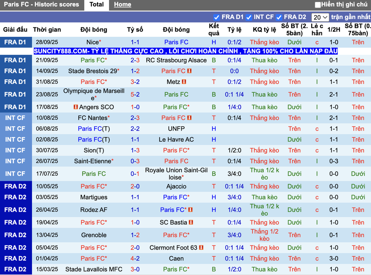Click red card icon in Rodez AF row
371x275 pixels.
tap(190, 210)
